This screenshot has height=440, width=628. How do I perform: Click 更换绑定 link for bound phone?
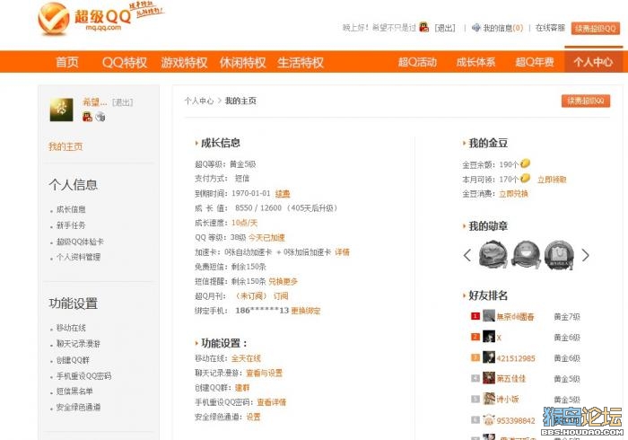point(306,311)
